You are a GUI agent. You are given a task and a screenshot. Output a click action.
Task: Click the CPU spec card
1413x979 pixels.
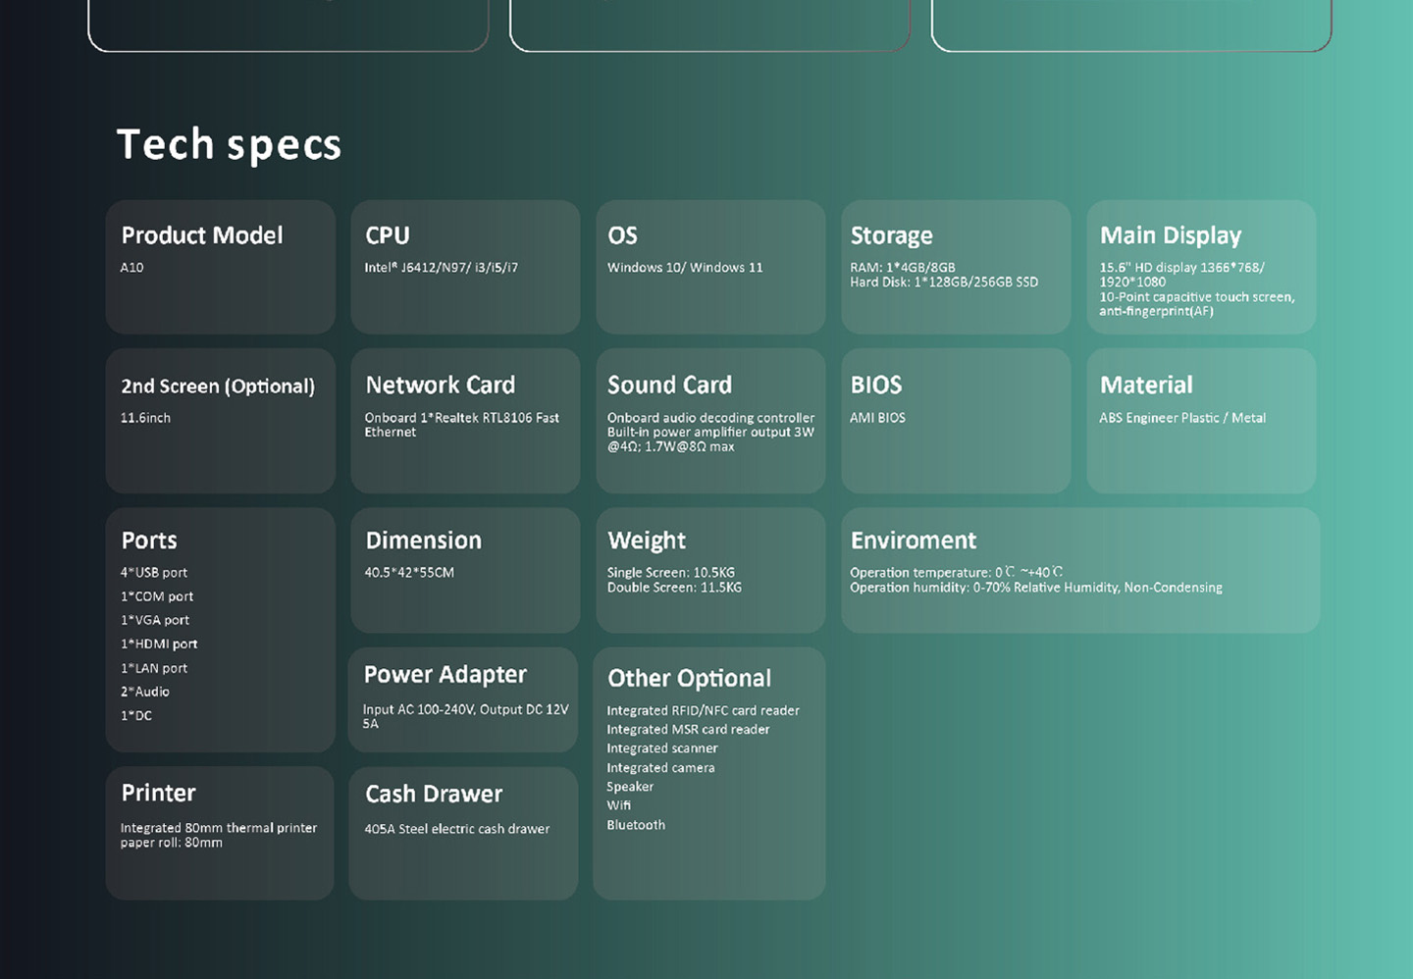[465, 267]
